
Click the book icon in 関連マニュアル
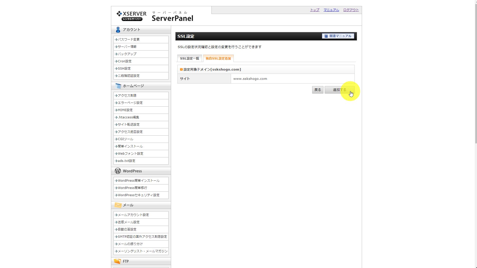(326, 36)
